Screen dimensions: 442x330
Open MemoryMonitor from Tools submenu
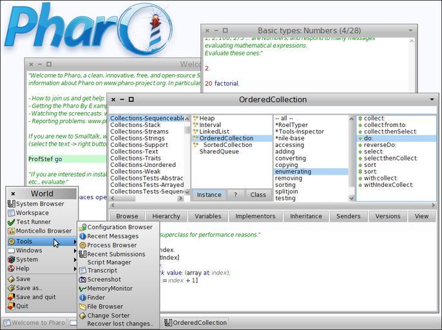(110, 289)
